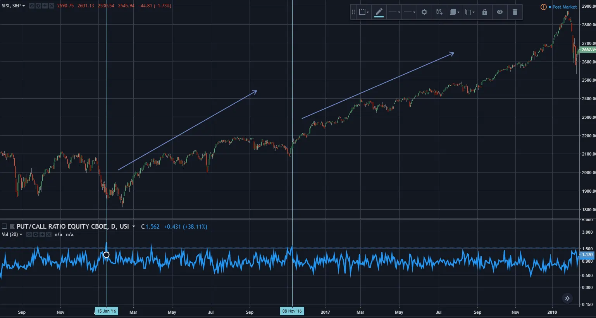
Task: Click the flag icon beside PUT/CALL RATIO
Action: click(12, 226)
